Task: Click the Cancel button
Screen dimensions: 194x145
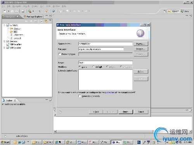Action: (141, 112)
